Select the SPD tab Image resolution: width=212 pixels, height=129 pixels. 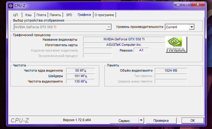point(69,15)
